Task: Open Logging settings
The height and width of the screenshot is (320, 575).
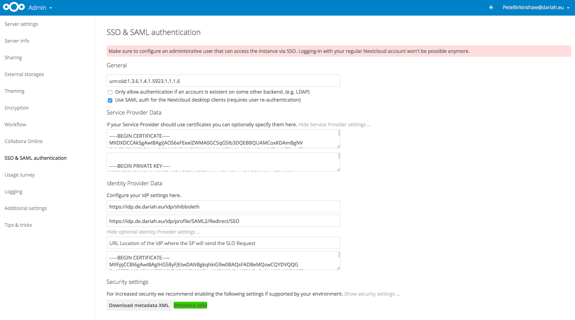Action: 14,191
